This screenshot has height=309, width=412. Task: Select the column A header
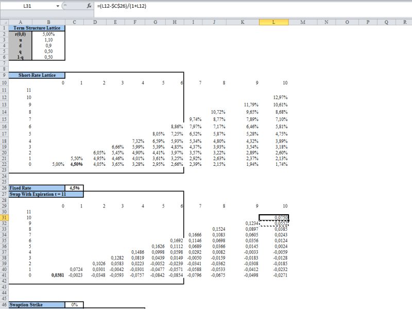(x=20, y=23)
